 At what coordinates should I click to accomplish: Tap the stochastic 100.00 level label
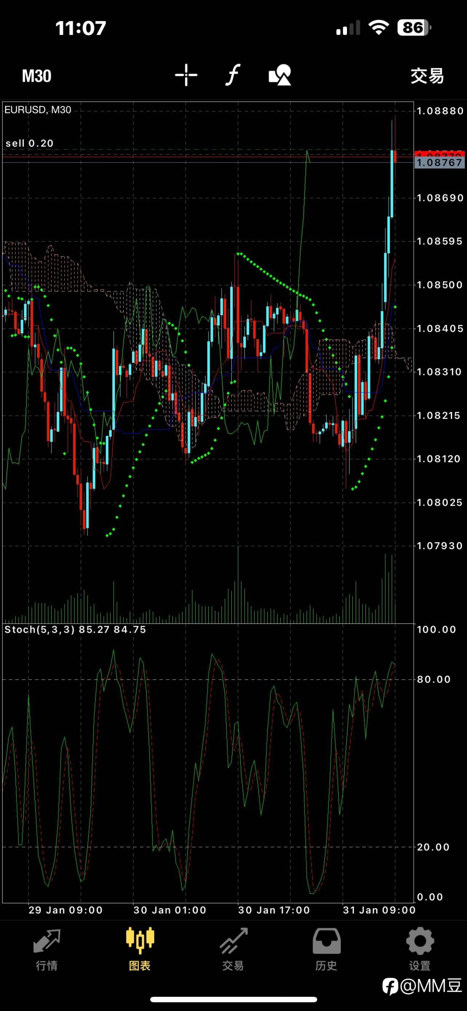(436, 629)
